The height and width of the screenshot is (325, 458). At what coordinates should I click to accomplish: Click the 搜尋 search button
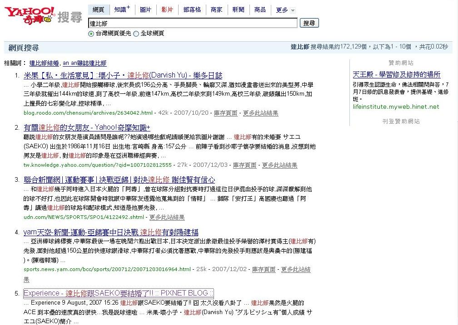pyautogui.click(x=309, y=23)
